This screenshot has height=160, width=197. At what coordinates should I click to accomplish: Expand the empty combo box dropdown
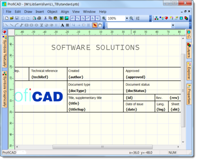(173, 25)
